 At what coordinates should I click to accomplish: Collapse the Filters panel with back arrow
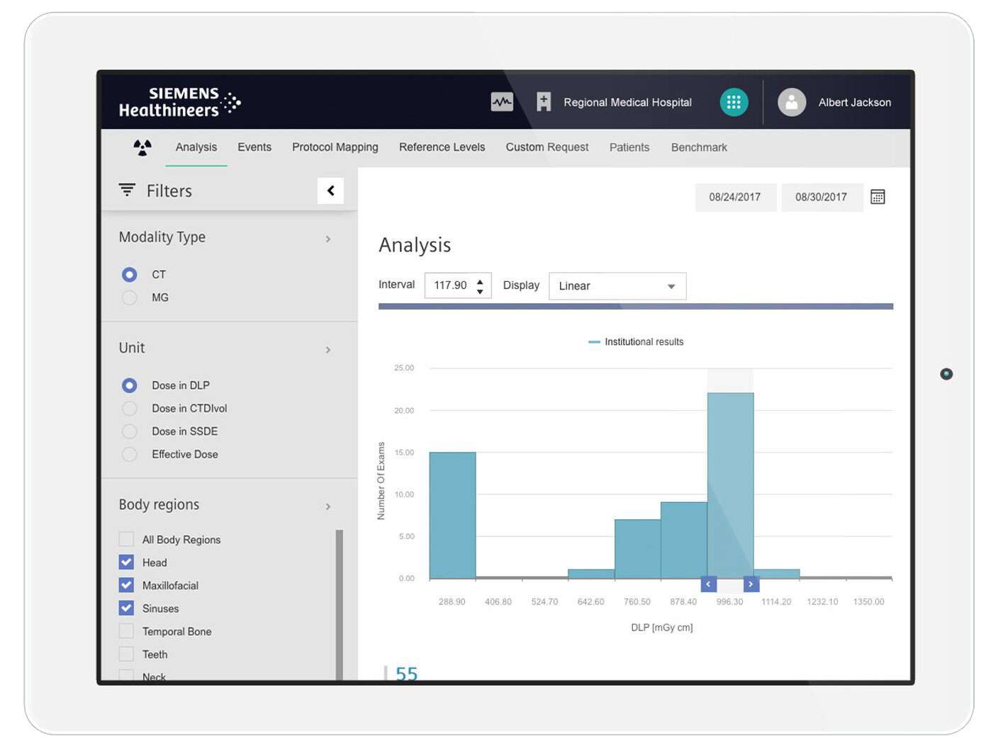coord(330,191)
